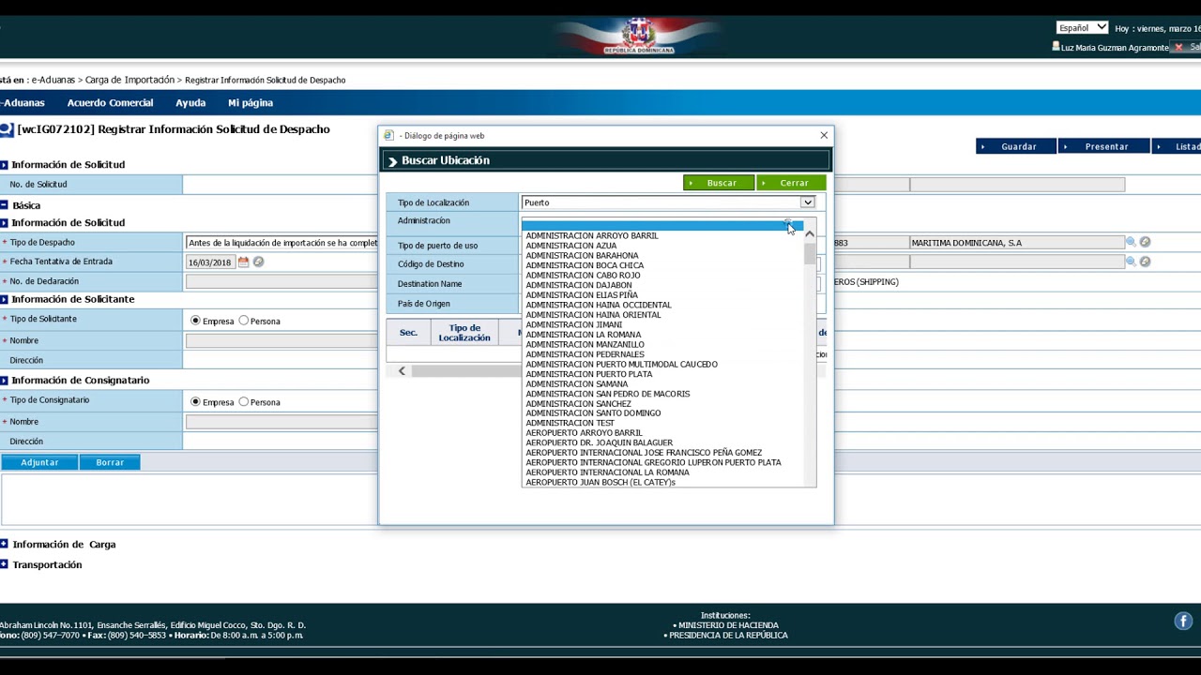1201x675 pixels.
Task: Click the Presentar button
Action: click(x=1104, y=146)
